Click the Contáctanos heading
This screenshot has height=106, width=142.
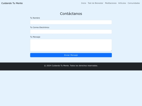tap(71, 14)
